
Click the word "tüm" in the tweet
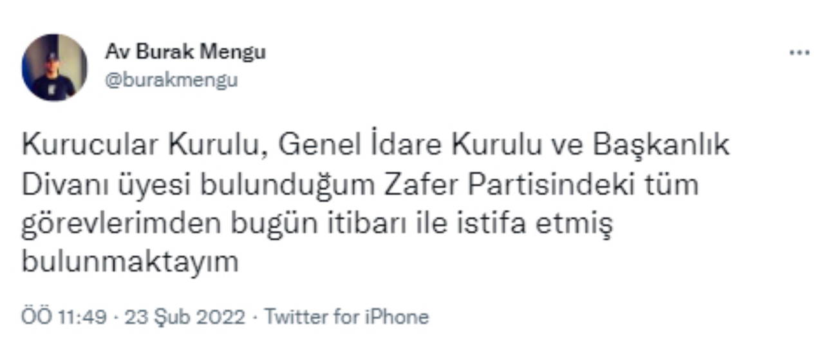coord(675,184)
